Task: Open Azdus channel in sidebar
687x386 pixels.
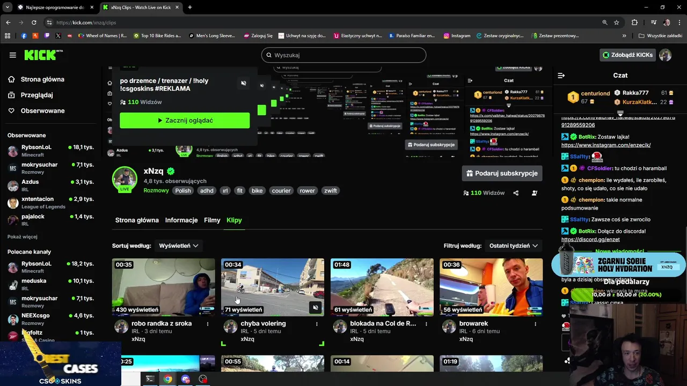Action: (51, 185)
